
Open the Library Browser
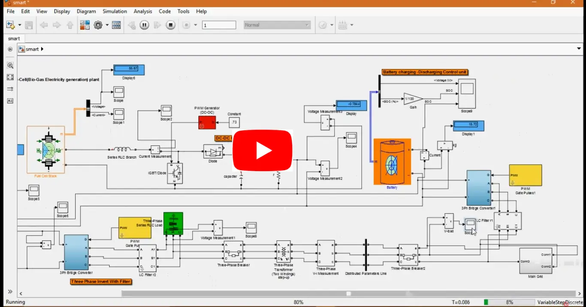(x=85, y=25)
